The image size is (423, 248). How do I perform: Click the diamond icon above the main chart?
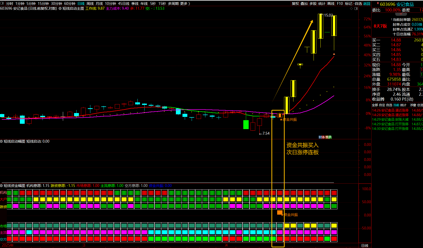coord(351,8)
